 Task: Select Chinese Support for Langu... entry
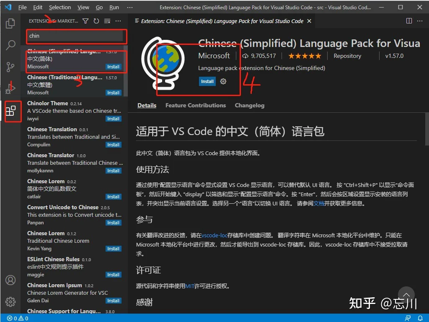click(x=74, y=311)
